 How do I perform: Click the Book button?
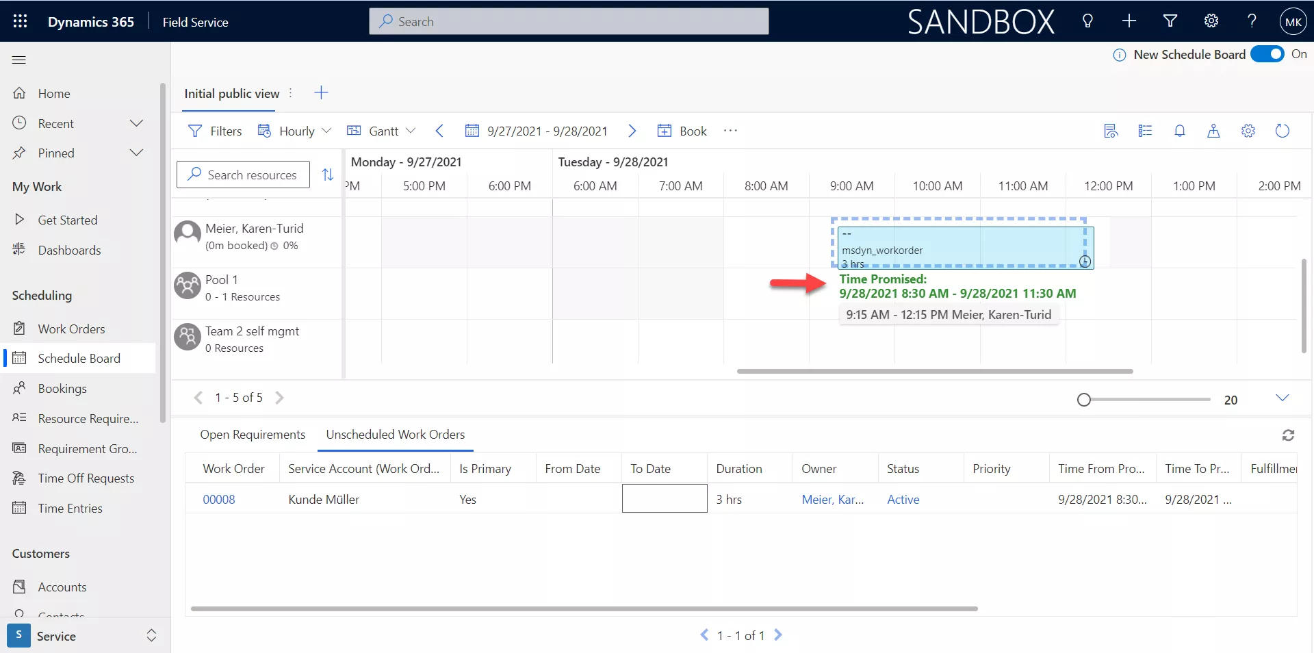tap(682, 131)
